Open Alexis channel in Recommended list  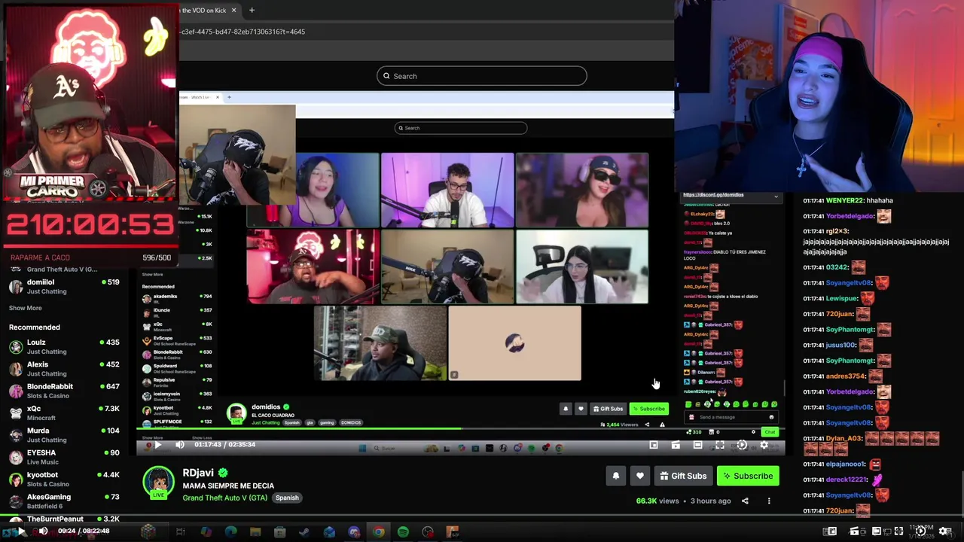tap(64, 369)
